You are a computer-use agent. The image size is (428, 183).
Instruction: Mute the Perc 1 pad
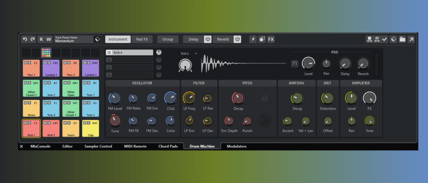[25, 63]
